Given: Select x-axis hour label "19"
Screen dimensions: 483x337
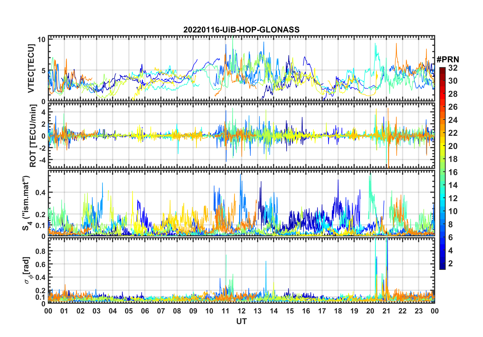Looking at the screenshot, I should click(354, 311).
